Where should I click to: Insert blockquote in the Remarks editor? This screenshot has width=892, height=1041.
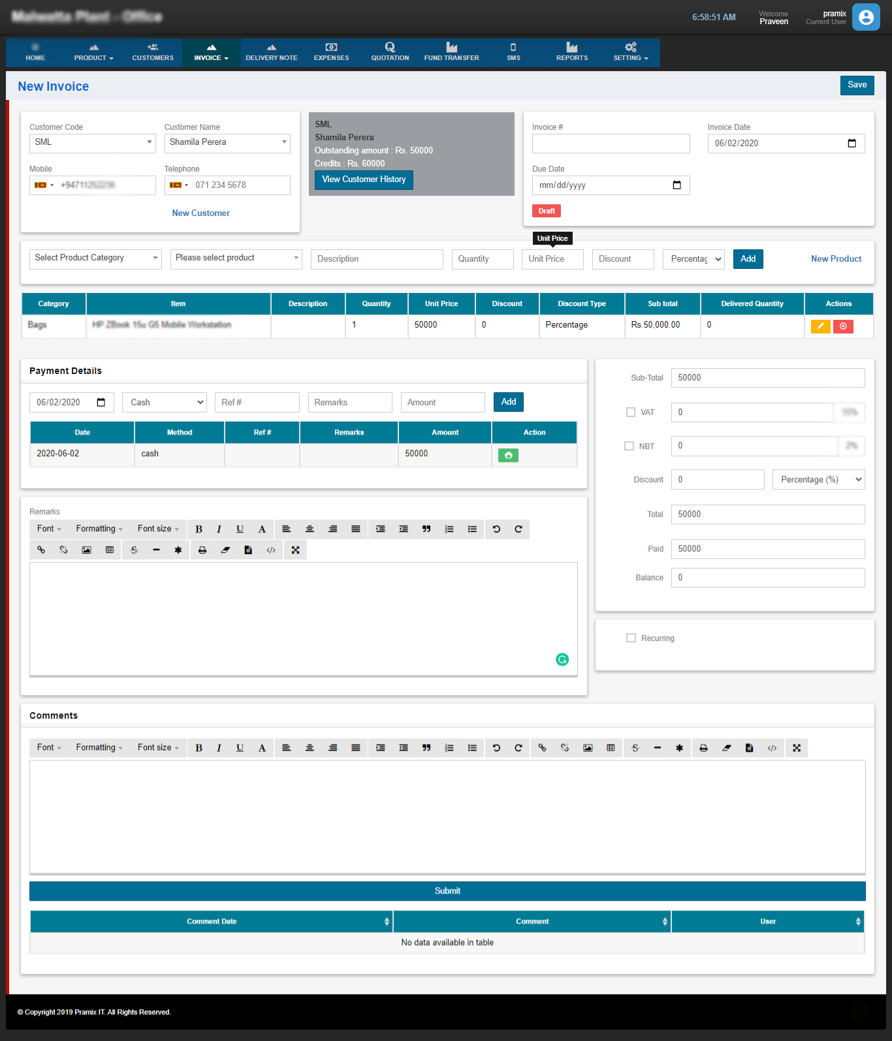[x=426, y=529]
